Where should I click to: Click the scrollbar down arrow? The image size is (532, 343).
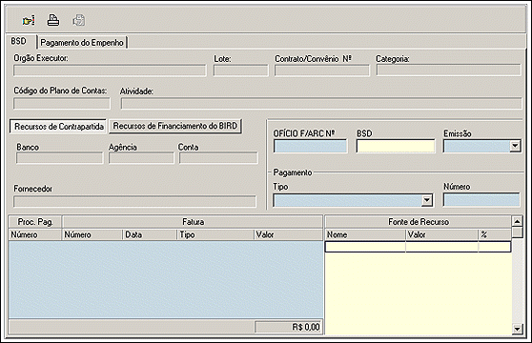pyautogui.click(x=517, y=329)
